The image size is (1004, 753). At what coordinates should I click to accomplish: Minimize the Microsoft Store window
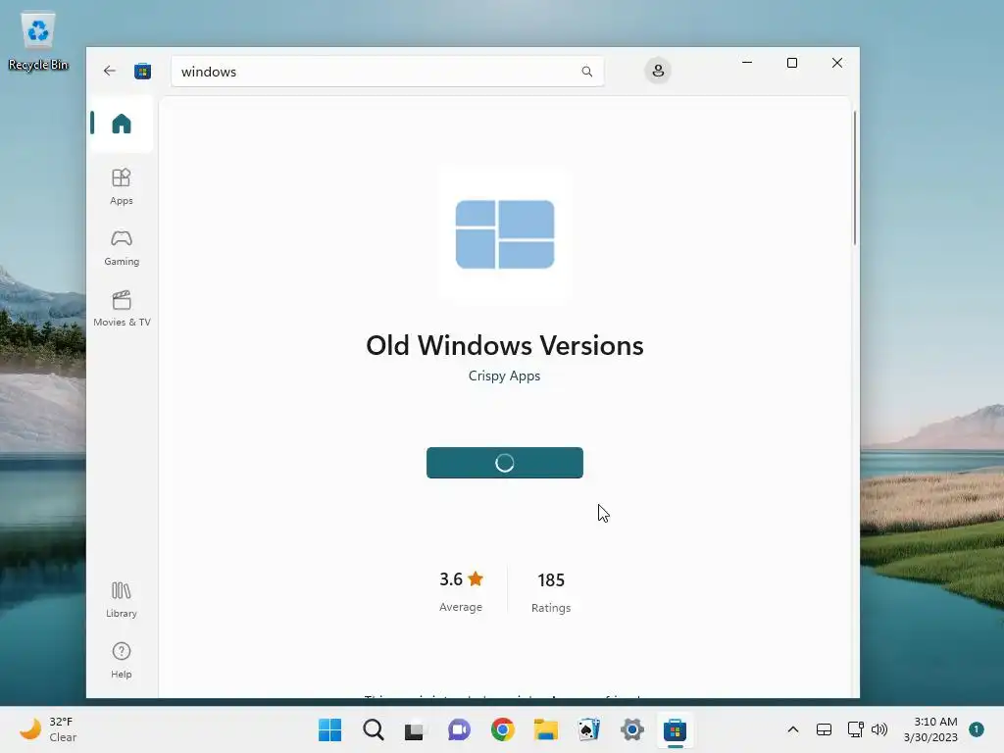746,63
